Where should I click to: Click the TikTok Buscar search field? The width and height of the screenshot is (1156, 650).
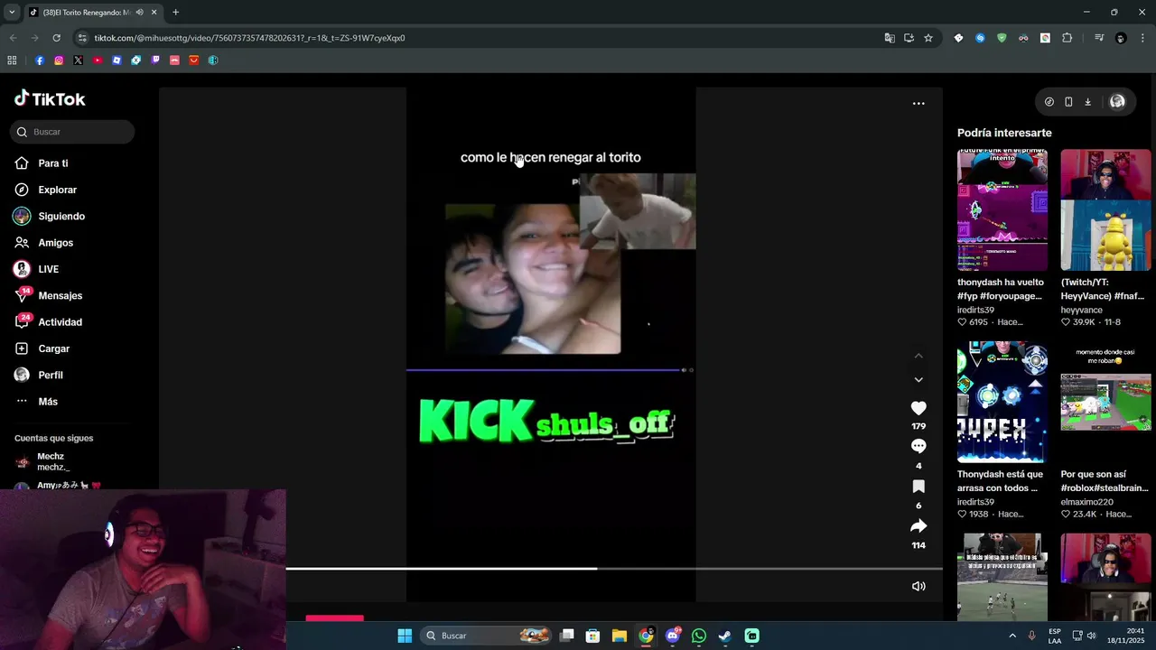pyautogui.click(x=72, y=132)
